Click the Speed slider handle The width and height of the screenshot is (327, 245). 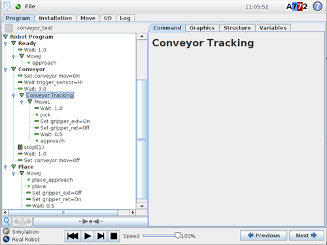tap(178, 236)
